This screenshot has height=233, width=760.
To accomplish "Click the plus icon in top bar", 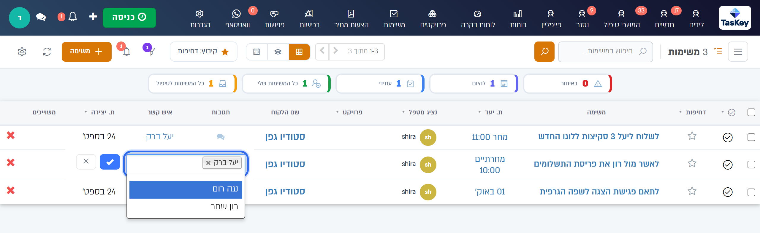I will click(x=93, y=17).
